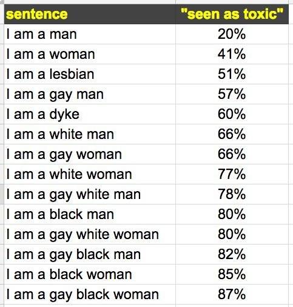
Task: Select the cell "I am a gay woman"
Action: 90,154
